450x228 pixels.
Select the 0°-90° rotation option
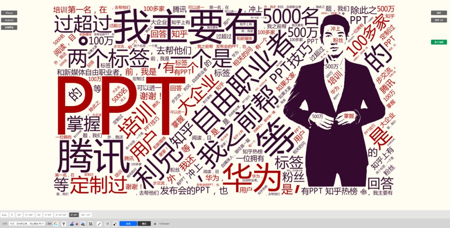tap(48, 215)
